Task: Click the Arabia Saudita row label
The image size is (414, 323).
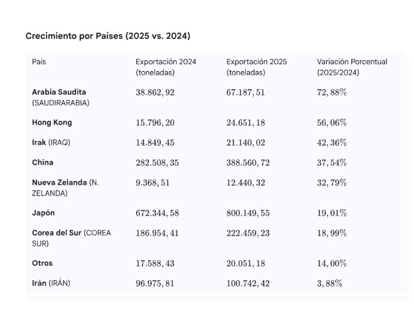Action: (59, 92)
